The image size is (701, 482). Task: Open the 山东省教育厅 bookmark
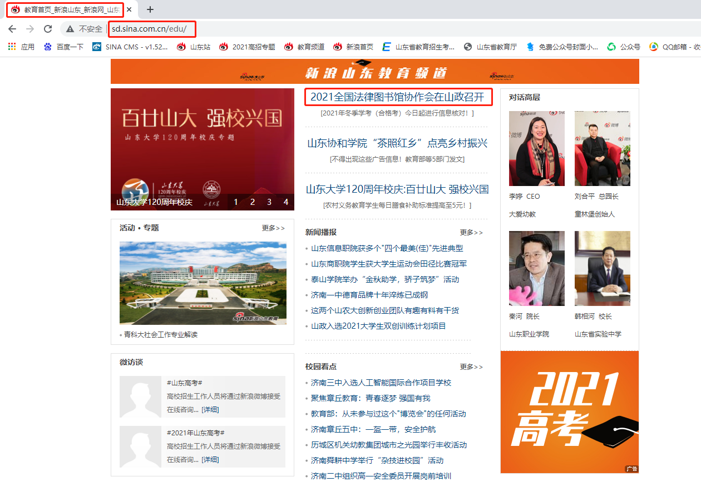point(491,47)
